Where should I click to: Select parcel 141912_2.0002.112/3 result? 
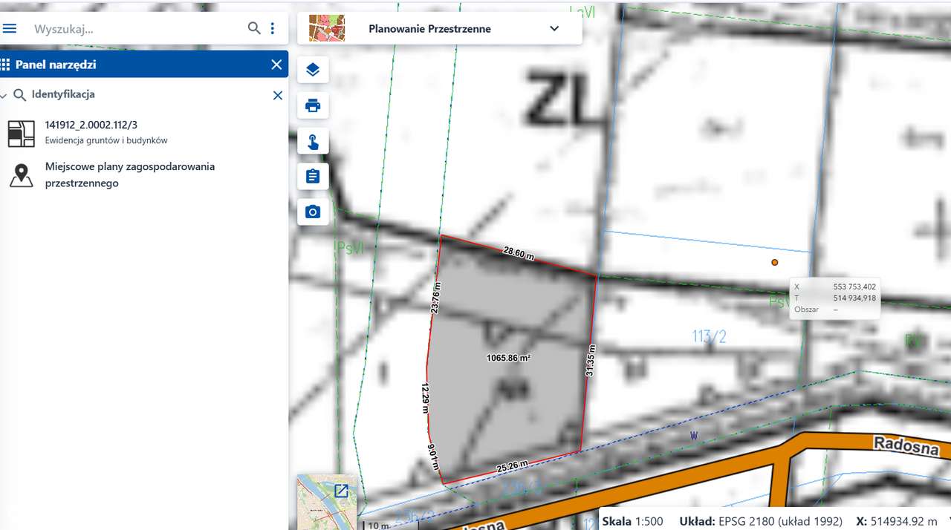[144, 132]
